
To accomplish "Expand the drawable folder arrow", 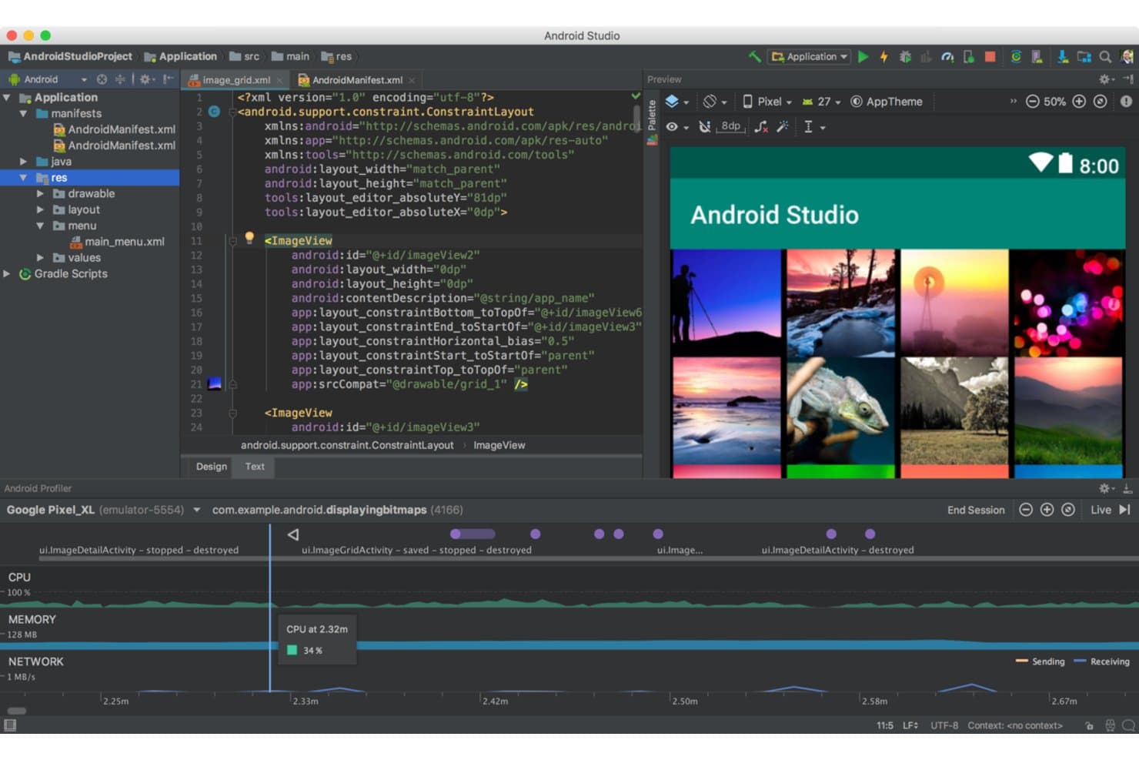I will pyautogui.click(x=40, y=194).
